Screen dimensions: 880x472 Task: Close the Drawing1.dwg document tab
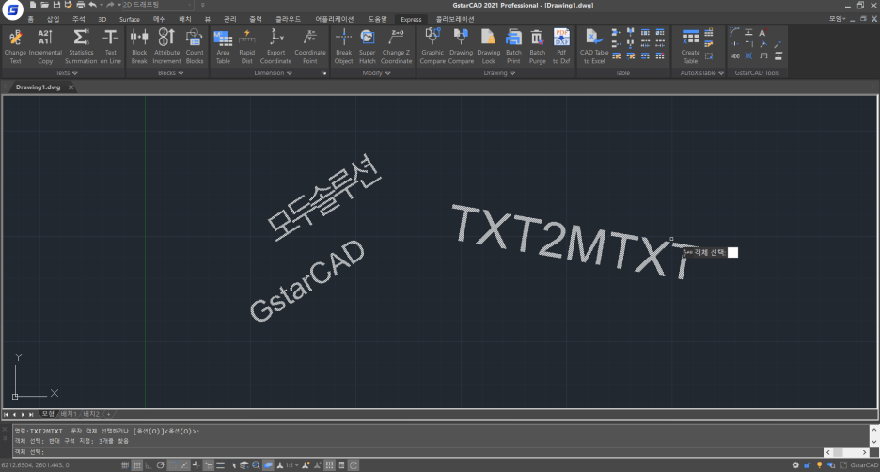point(71,87)
